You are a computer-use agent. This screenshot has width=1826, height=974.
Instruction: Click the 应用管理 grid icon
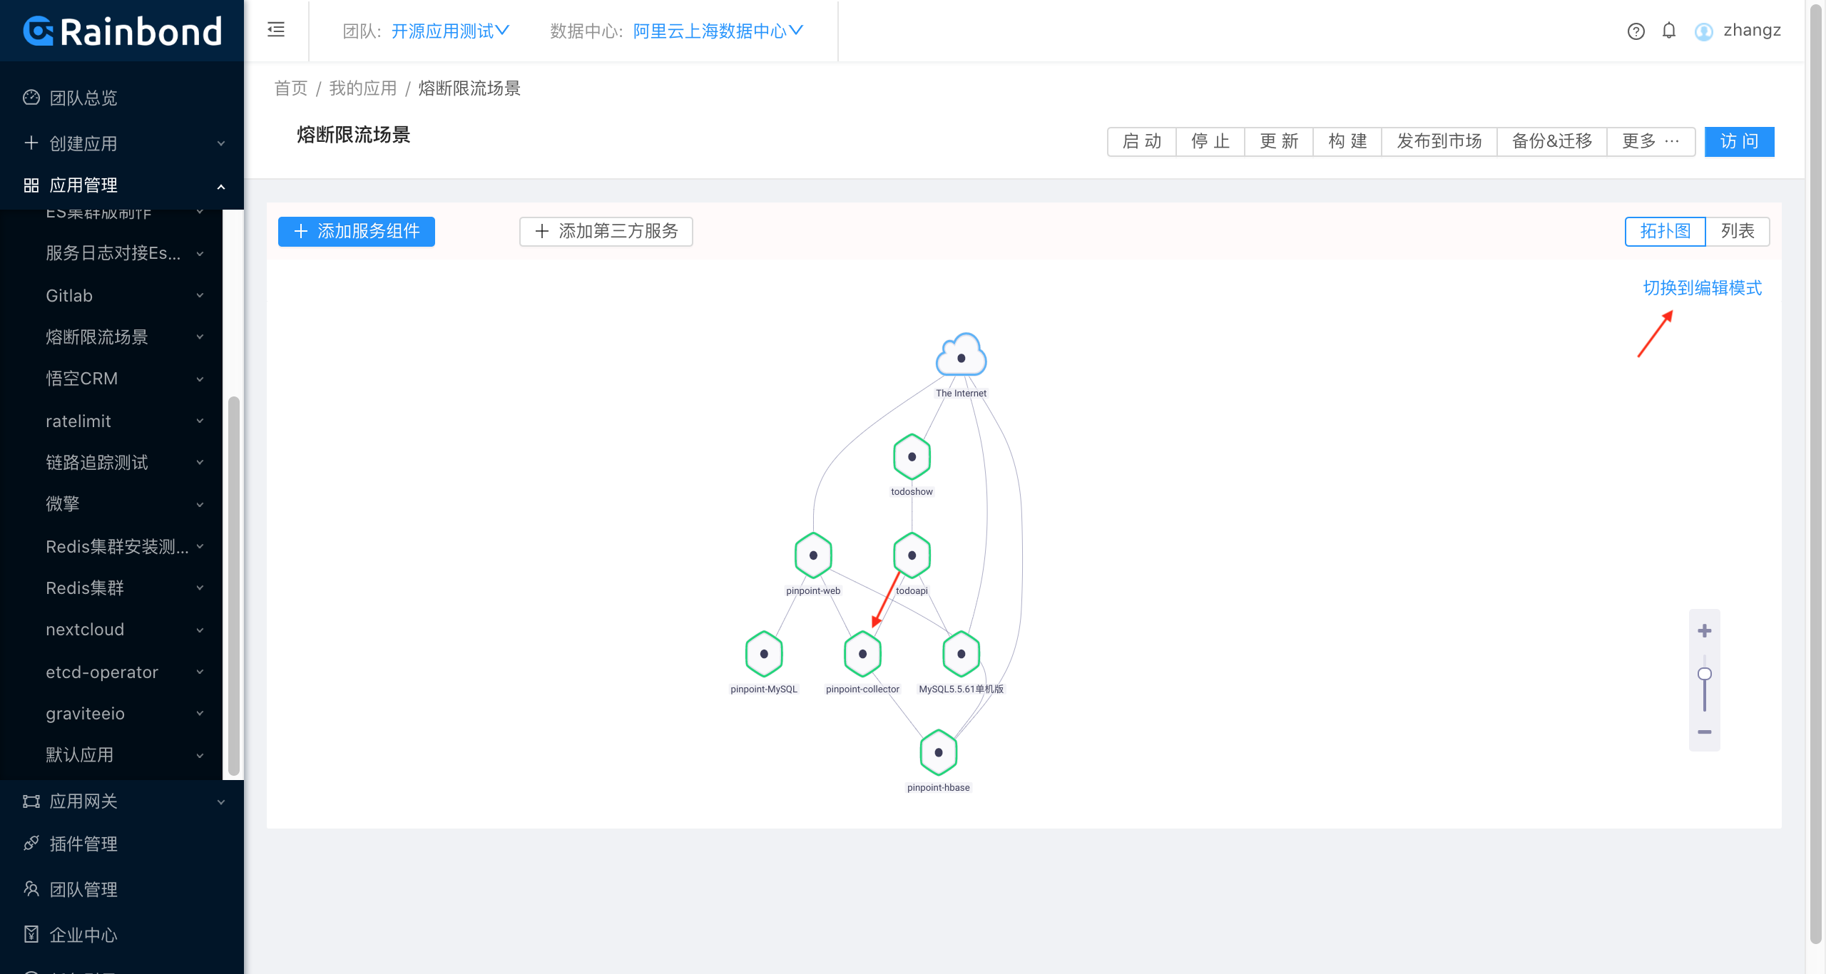click(31, 185)
